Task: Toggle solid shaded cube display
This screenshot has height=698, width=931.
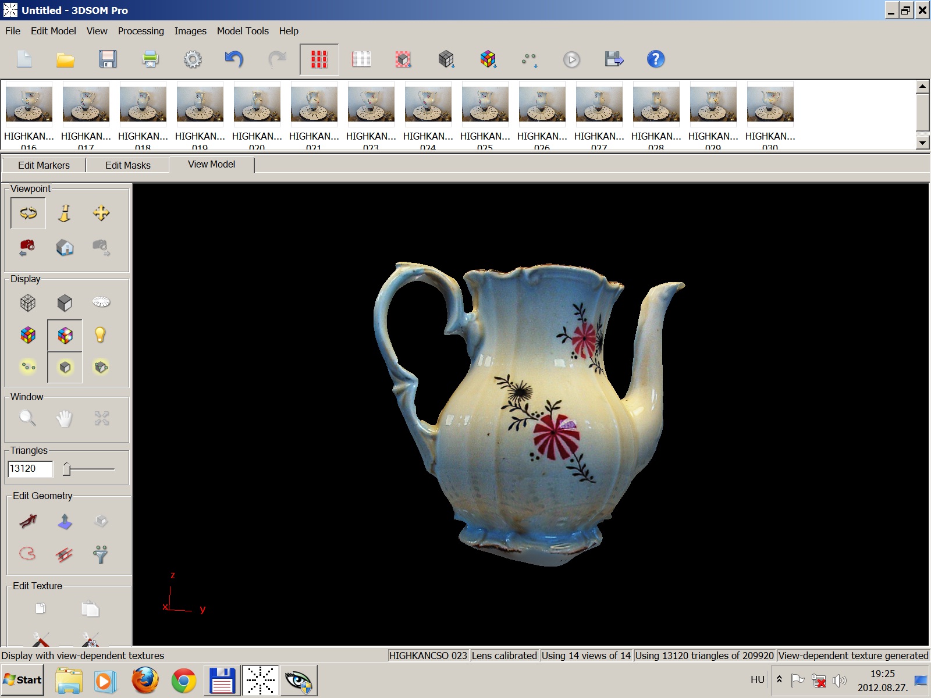Action: coord(65,302)
